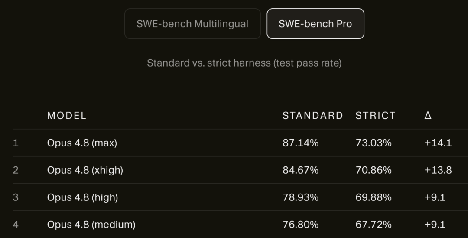Click the 76.80% standard score
Screen dimensions: 468x238
(x=301, y=225)
